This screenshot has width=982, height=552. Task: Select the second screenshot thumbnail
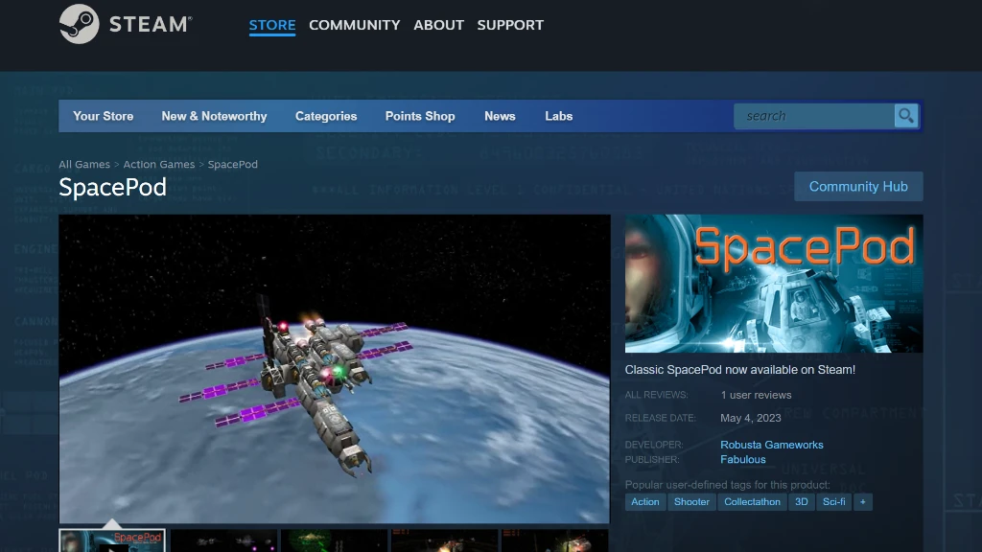pyautogui.click(x=223, y=541)
